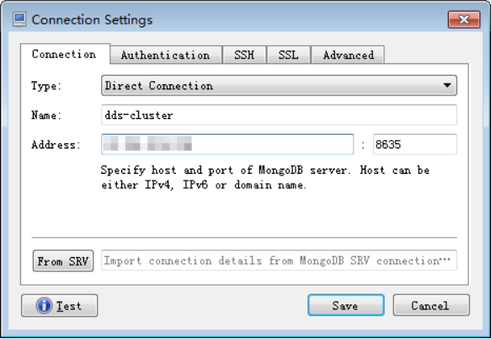Cancel the connection settings dialog
491x339 pixels.
coord(431,305)
